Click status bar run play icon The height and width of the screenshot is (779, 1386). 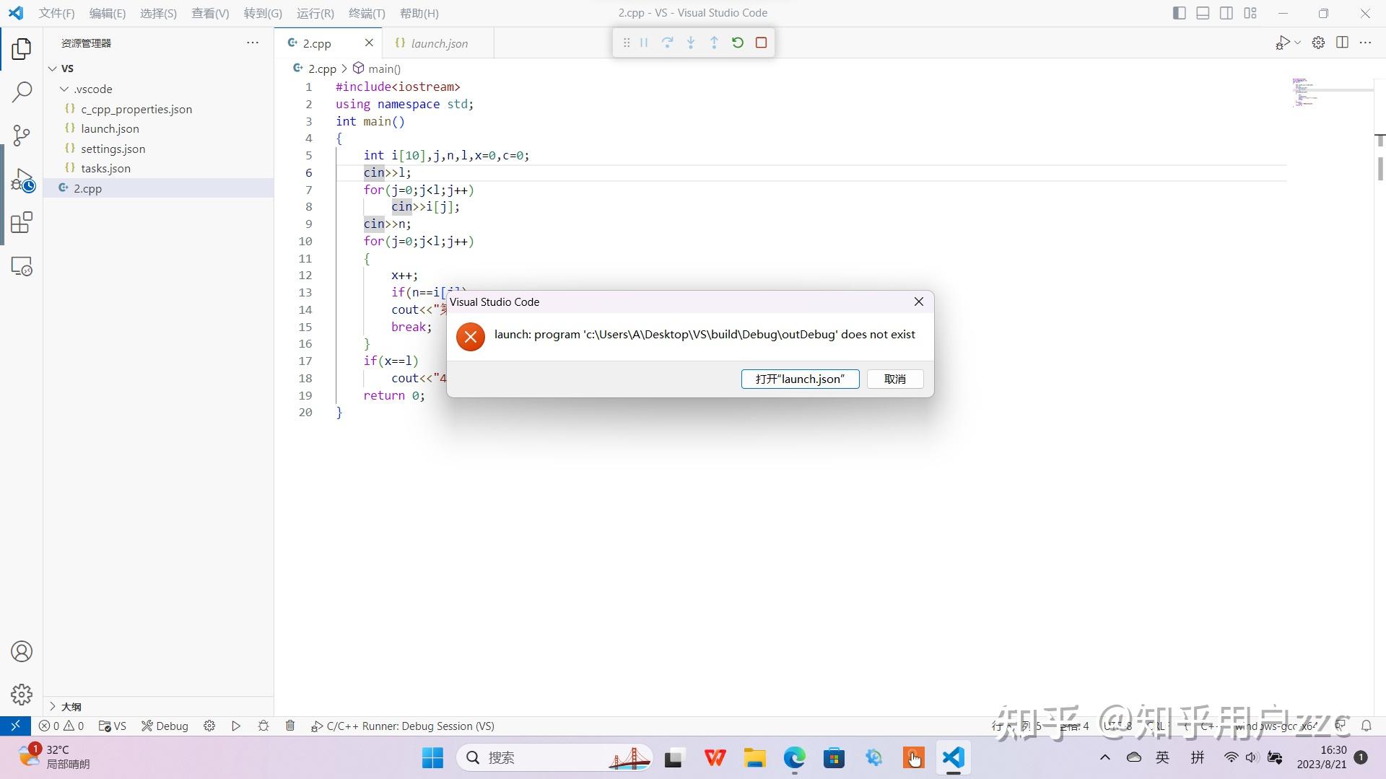[235, 726]
